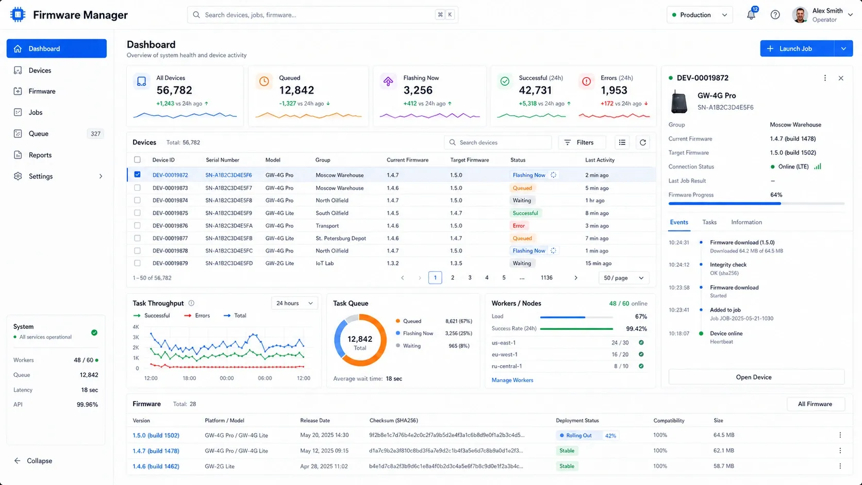The image size is (862, 485).
Task: Click the Search devices field
Action: [x=498, y=143]
